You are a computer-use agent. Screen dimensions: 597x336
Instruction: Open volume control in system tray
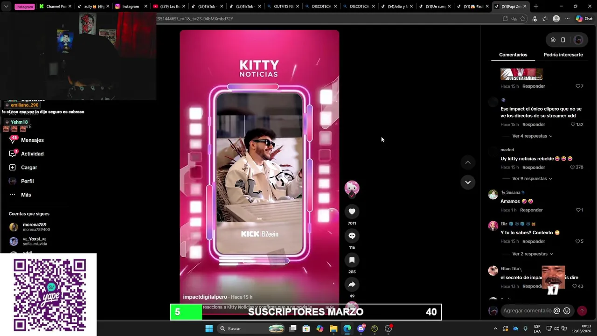[x=556, y=329]
